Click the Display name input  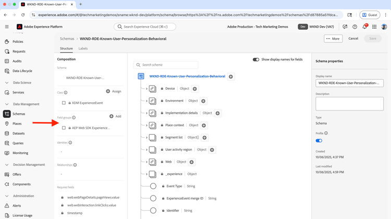350,83
